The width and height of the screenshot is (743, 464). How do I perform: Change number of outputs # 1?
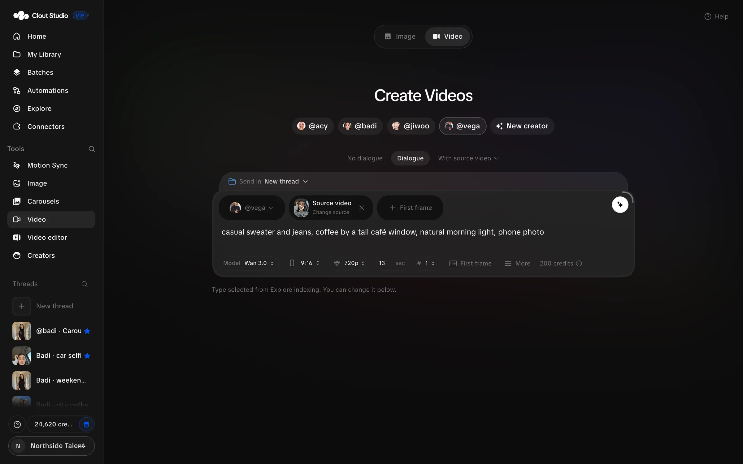tap(426, 263)
